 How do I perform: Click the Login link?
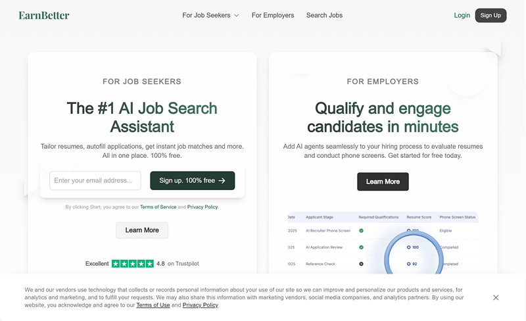click(x=462, y=15)
